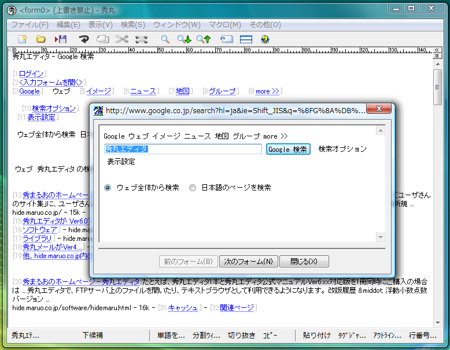450x350 pixels.
Task: Find previous with magnifier up-arrow icon
Action: (x=204, y=39)
